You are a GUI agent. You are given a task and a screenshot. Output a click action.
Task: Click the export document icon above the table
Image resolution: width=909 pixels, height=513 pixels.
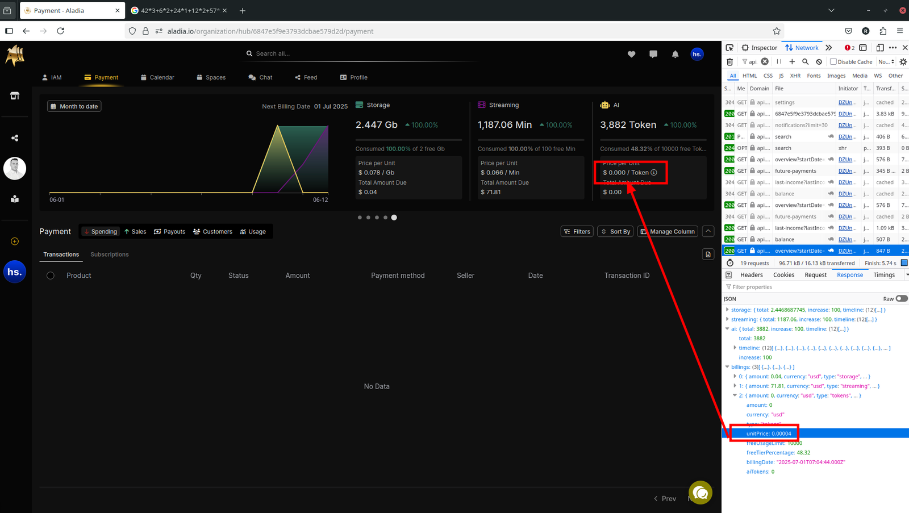708,255
